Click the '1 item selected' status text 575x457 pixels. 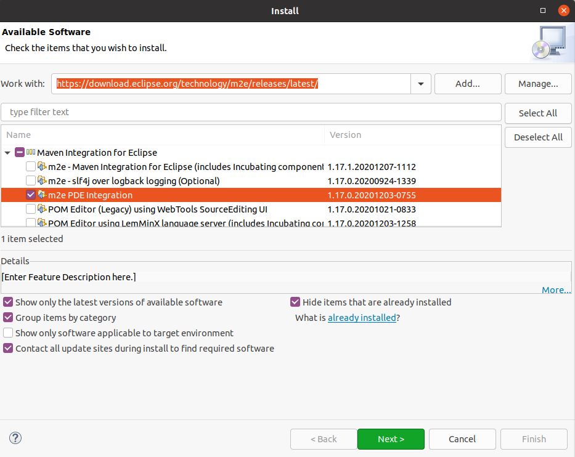click(x=32, y=239)
